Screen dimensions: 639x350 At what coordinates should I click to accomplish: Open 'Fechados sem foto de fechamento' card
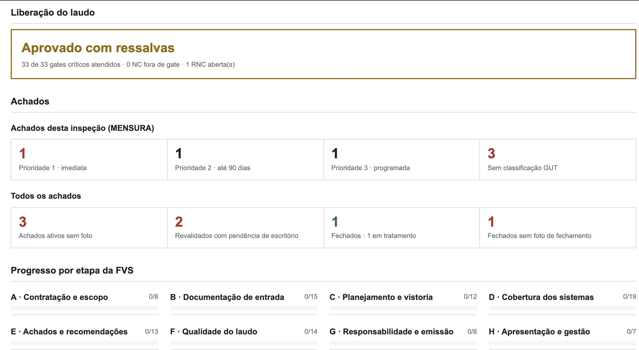coord(558,228)
